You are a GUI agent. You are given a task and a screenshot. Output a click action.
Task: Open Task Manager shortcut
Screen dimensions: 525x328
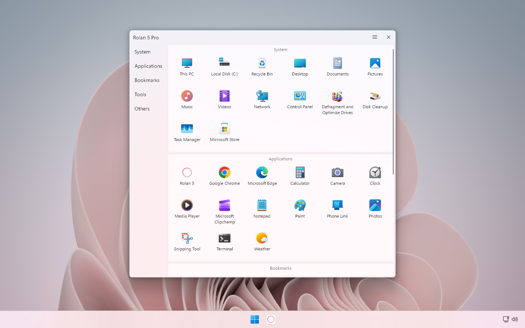coord(187,132)
